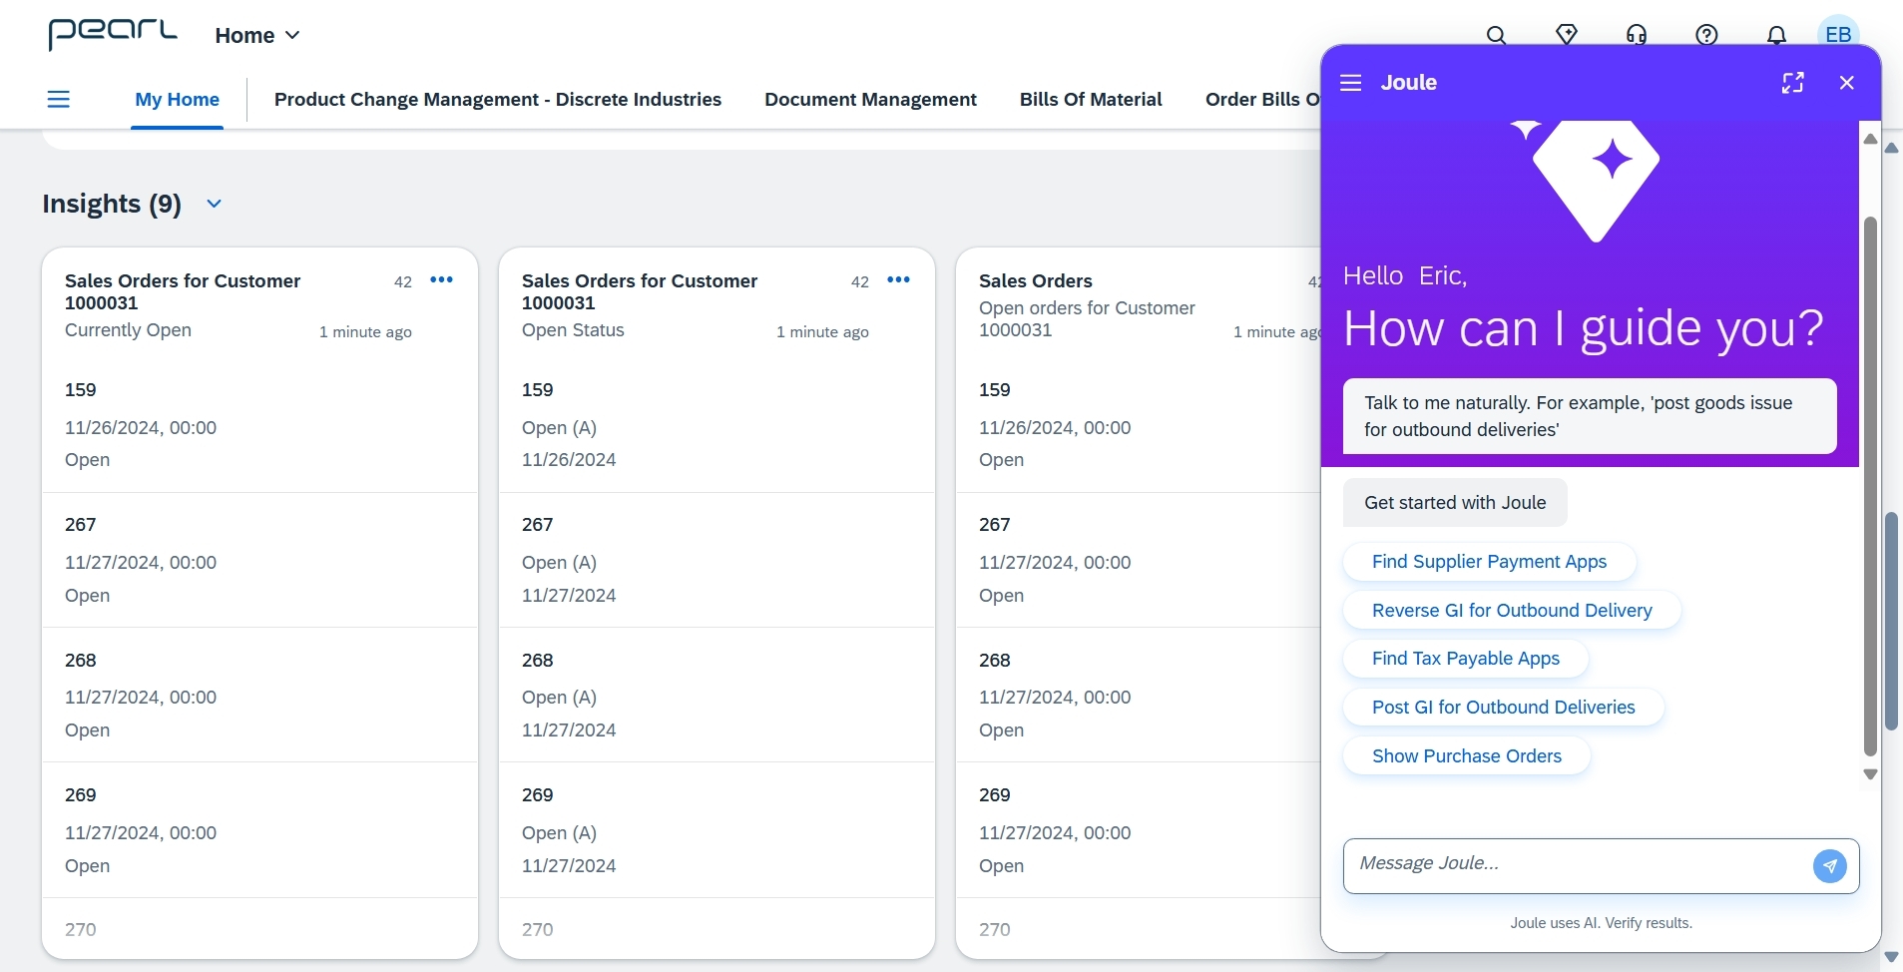The width and height of the screenshot is (1903, 972).
Task: Select order 159 in Sales Orders card
Action: 1139,424
